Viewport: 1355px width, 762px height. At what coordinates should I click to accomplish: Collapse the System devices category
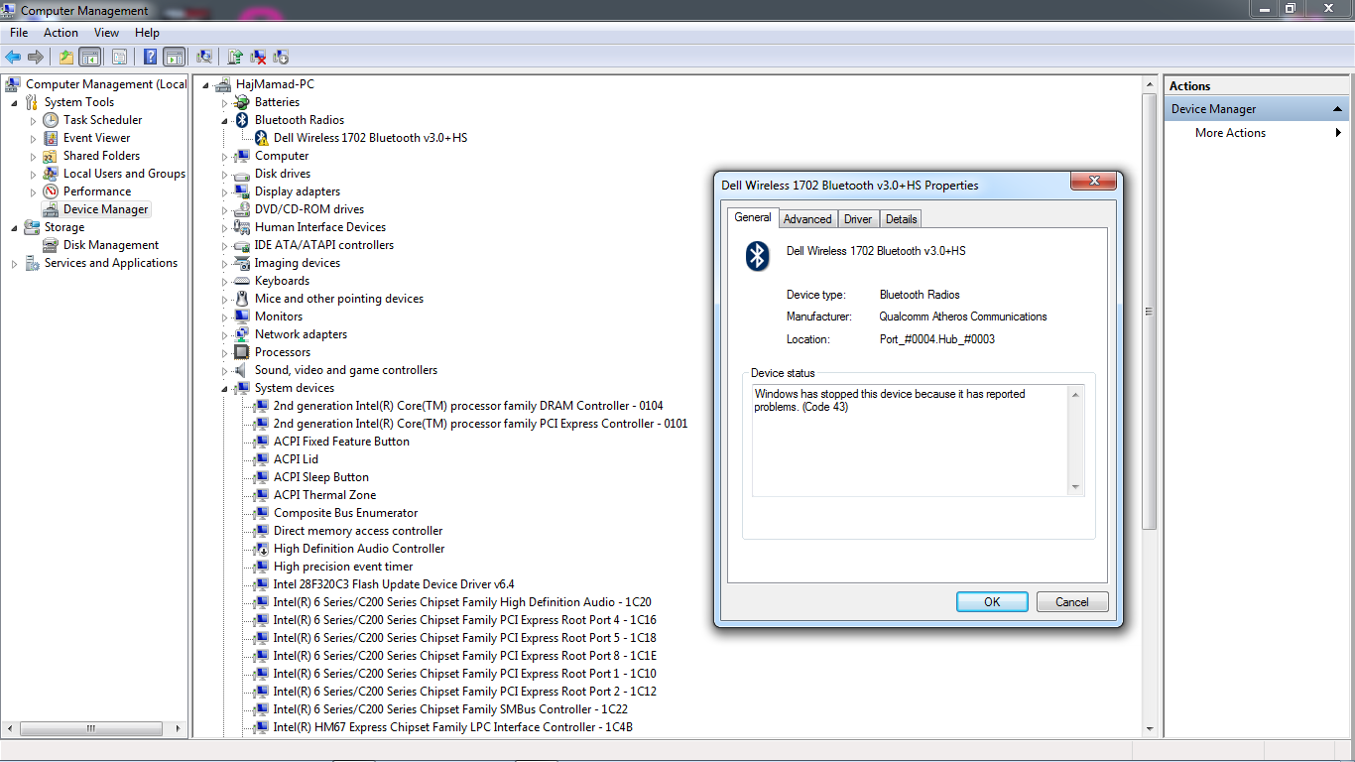225,388
